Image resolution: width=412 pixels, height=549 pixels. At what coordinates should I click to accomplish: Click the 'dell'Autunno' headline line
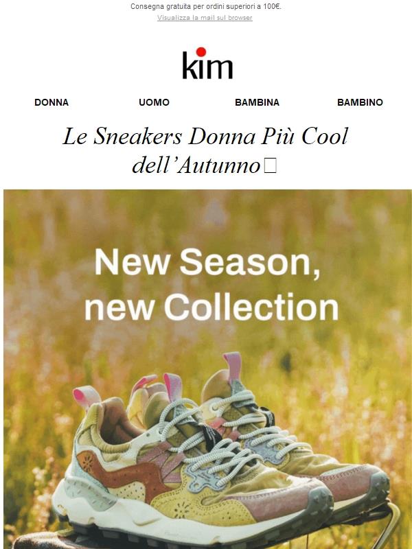click(196, 165)
